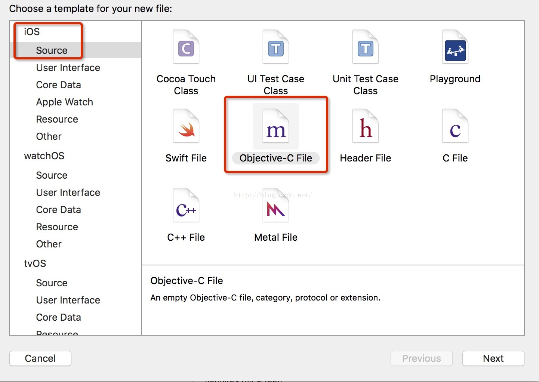Click the 'Unit Test Case Class' label

[x=366, y=85]
